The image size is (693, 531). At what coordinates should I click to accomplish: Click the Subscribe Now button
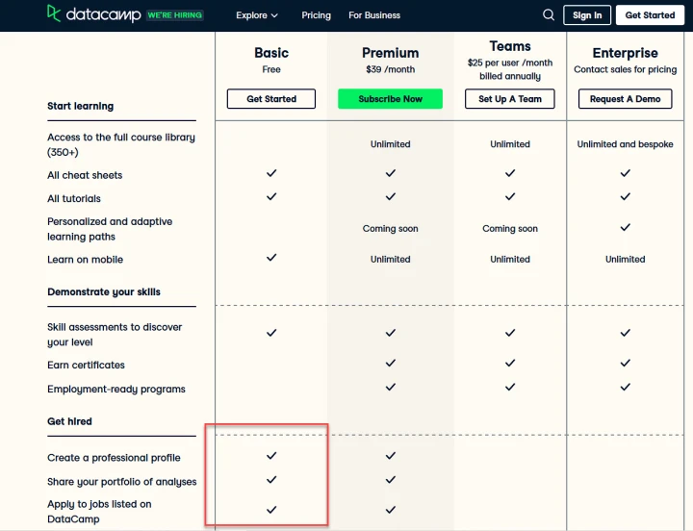[x=390, y=99]
